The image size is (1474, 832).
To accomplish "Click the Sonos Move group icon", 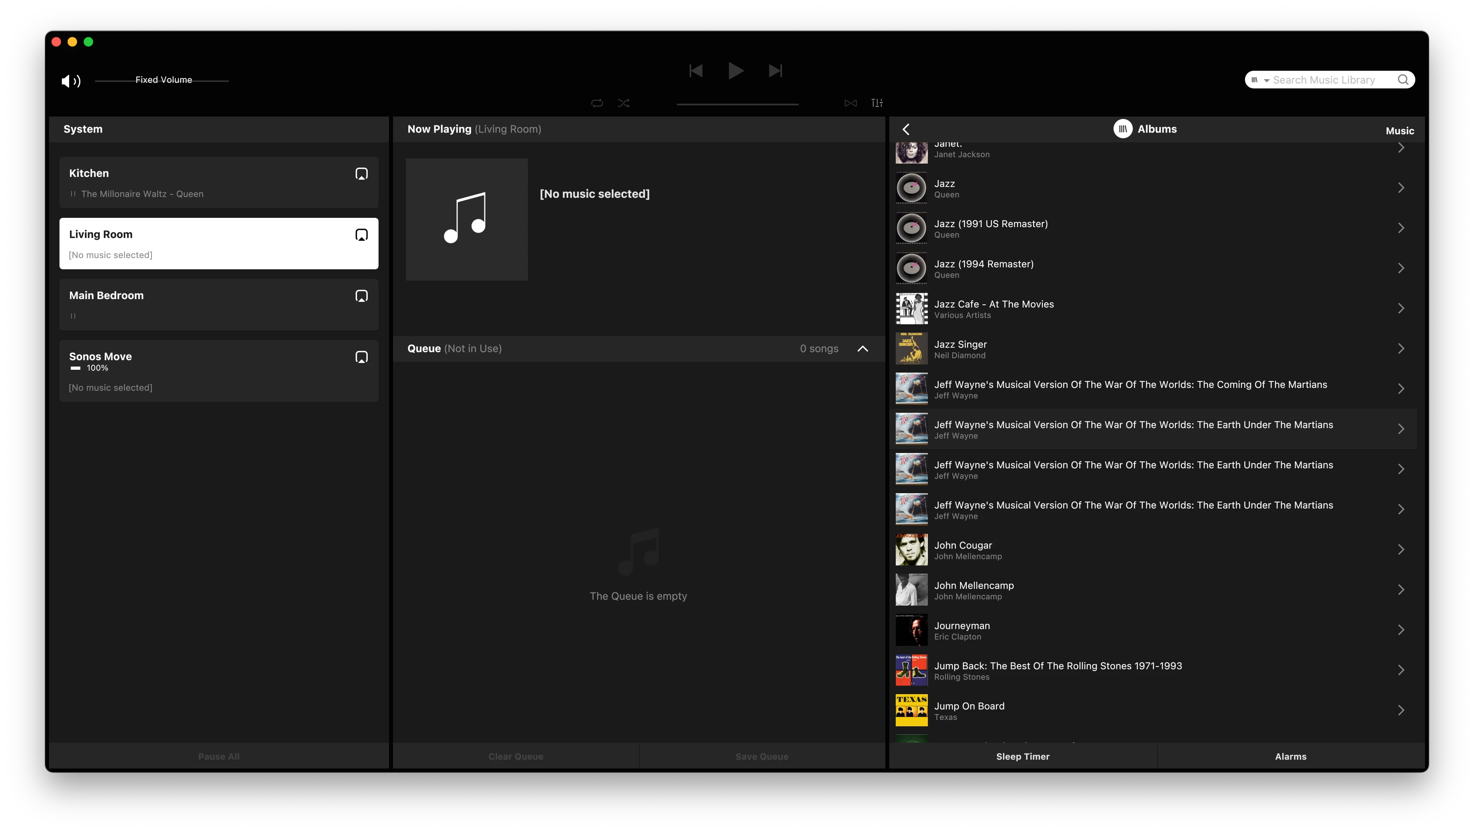I will click(x=361, y=358).
